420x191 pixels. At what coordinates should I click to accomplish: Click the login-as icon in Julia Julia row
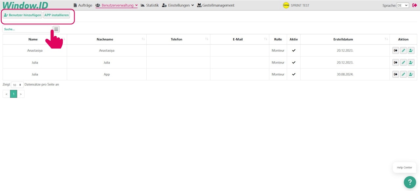[396, 63]
